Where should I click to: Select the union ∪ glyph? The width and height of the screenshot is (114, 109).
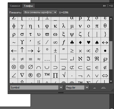[47, 67]
